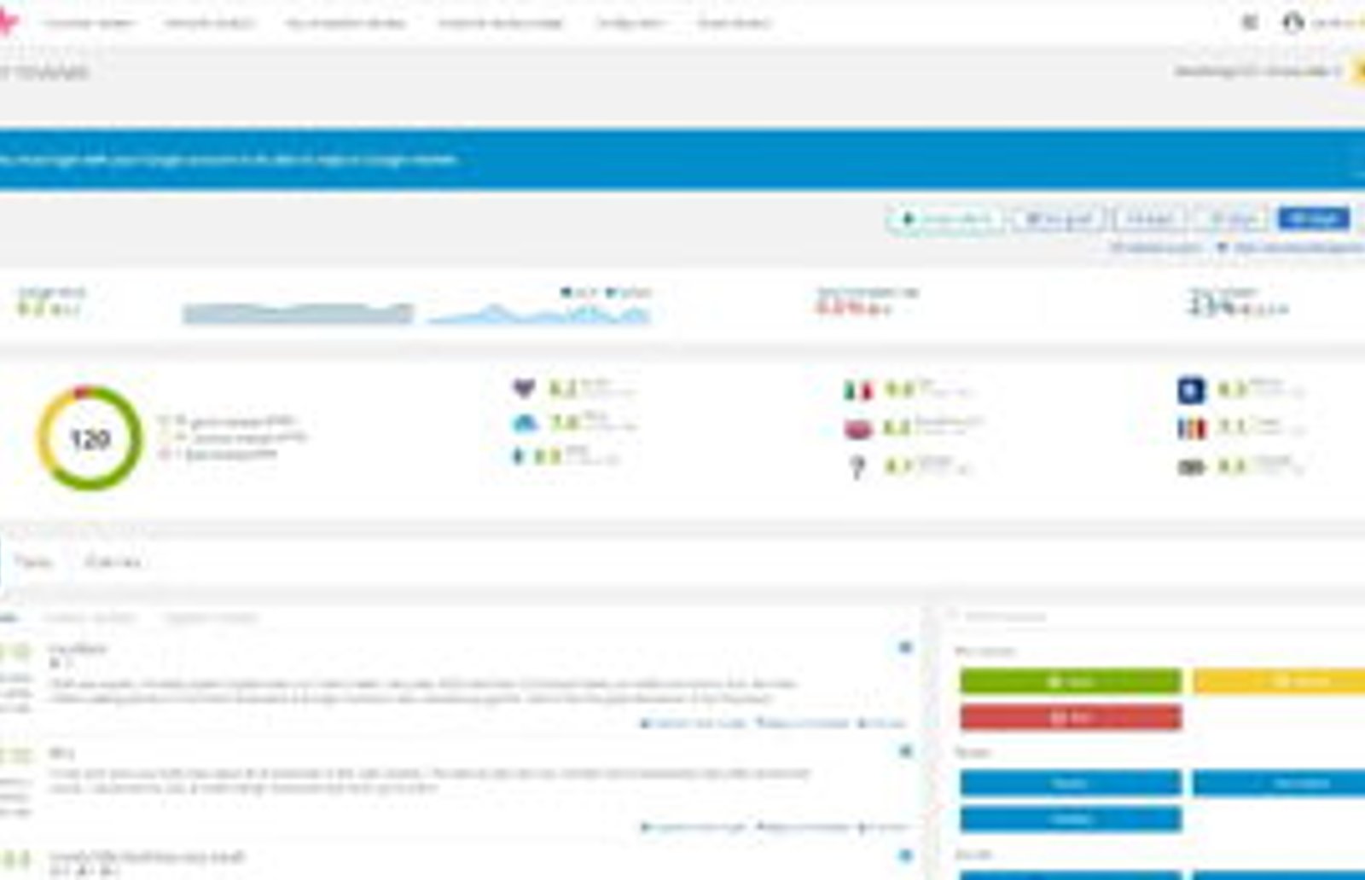This screenshot has height=880, width=1365.
Task: Click the first action link under first review
Action: (694, 723)
